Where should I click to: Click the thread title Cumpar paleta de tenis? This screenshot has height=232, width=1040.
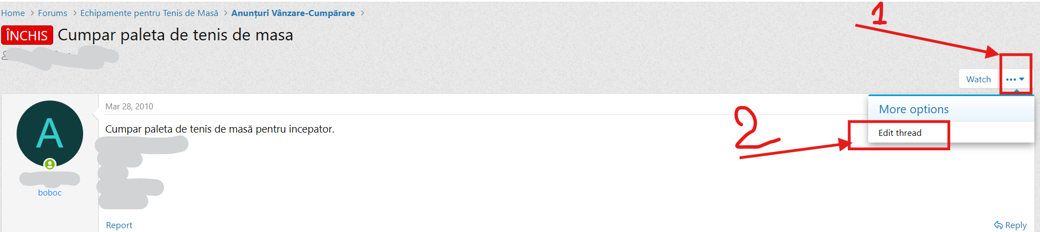click(x=175, y=35)
